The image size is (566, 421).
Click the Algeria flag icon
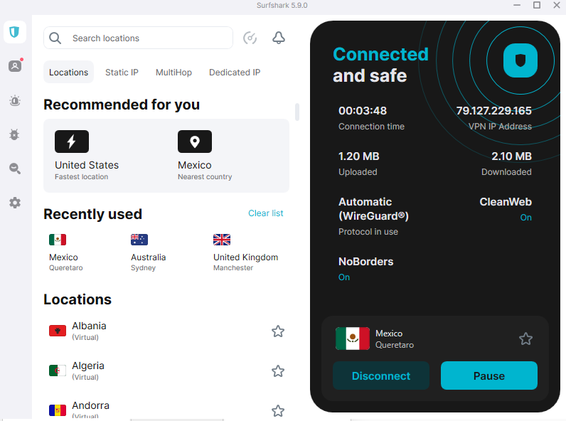(58, 371)
